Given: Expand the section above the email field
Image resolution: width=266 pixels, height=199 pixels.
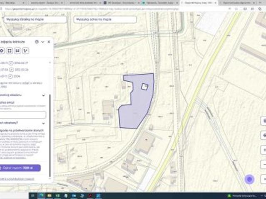Looking at the screenshot, I should [43, 95].
